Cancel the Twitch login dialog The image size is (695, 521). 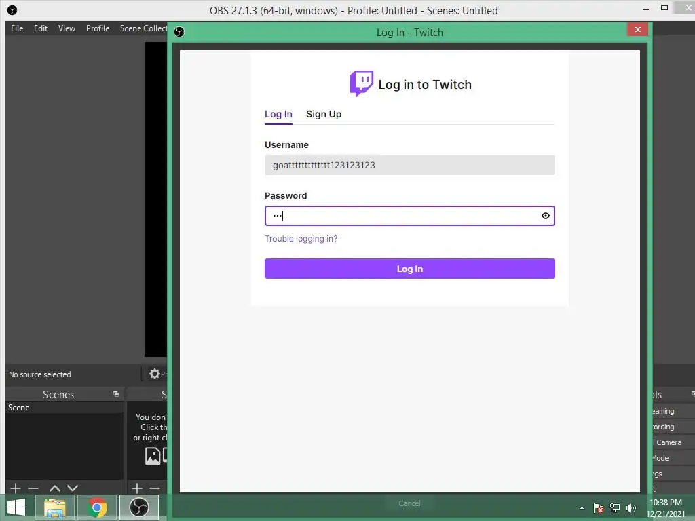(409, 503)
